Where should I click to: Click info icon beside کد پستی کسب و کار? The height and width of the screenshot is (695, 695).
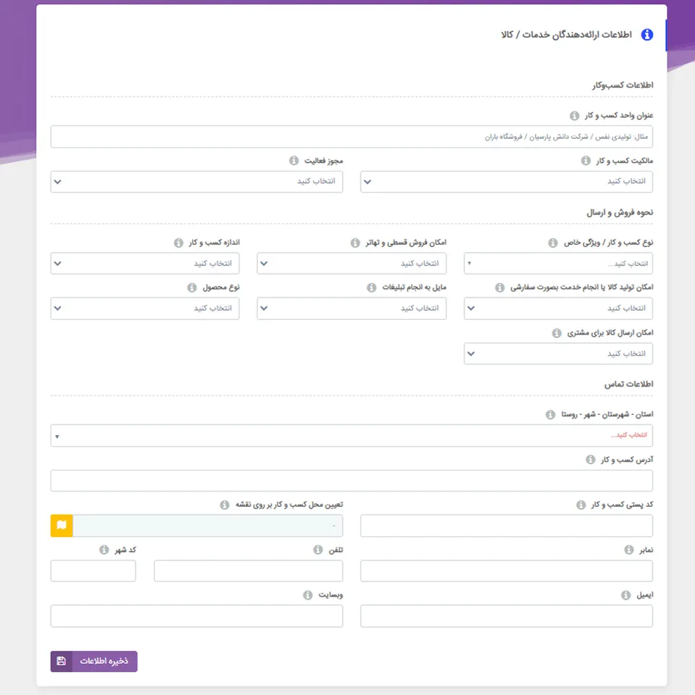pos(581,505)
